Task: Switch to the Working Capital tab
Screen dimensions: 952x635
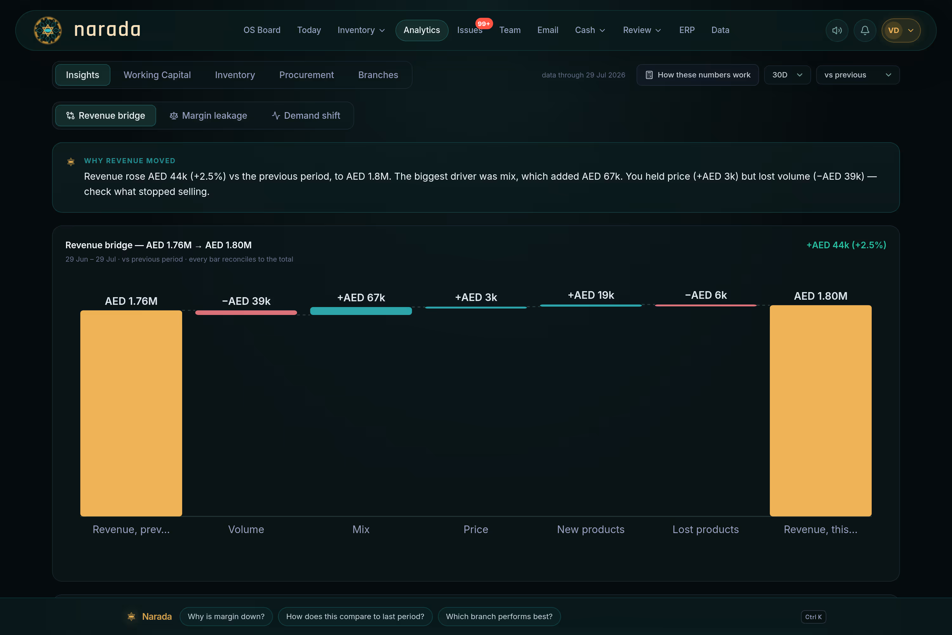Action: click(157, 75)
